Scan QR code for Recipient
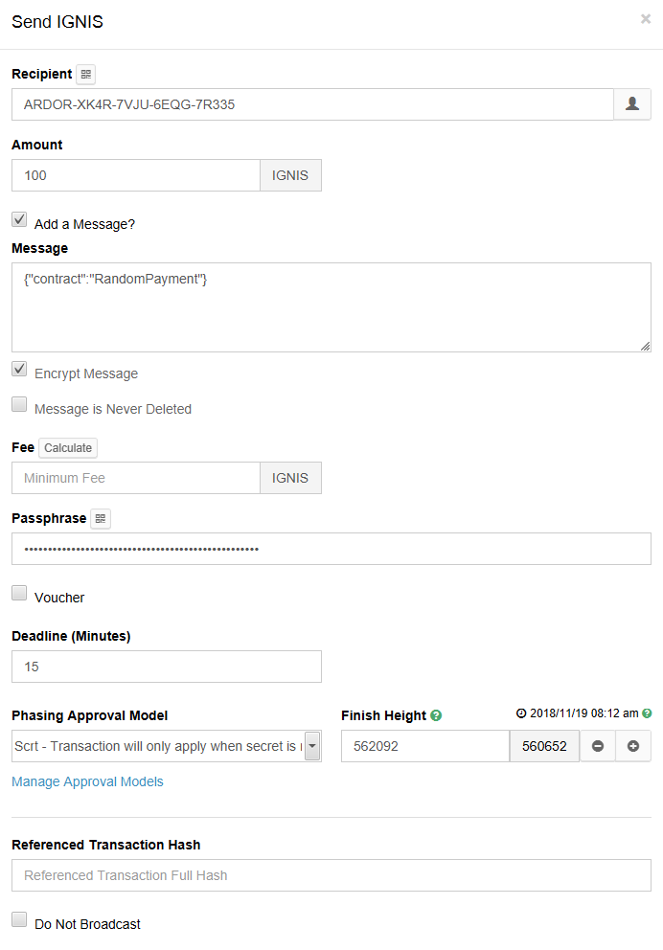The image size is (663, 950). pos(86,75)
